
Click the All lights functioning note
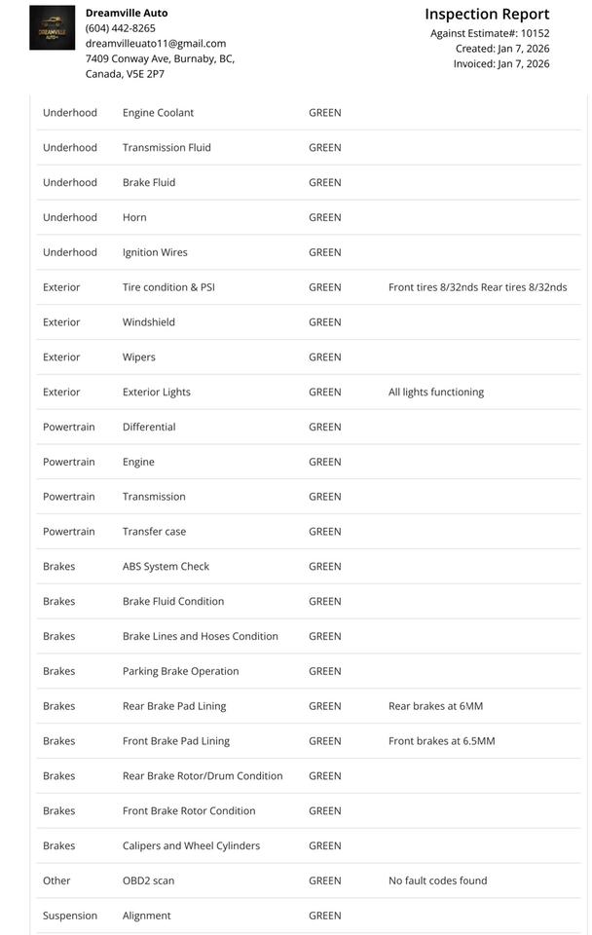(435, 393)
